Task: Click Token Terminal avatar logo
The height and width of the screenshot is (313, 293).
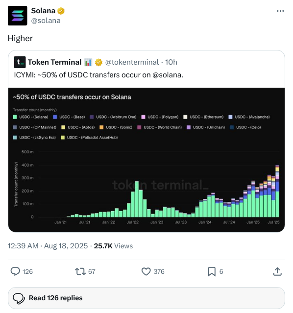Action: [x=20, y=62]
